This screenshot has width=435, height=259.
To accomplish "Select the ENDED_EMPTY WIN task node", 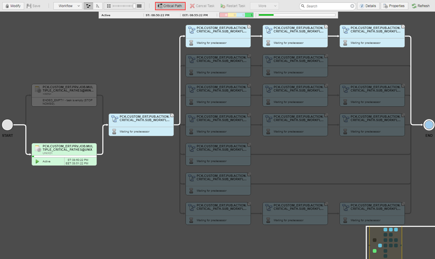I will tap(64, 95).
